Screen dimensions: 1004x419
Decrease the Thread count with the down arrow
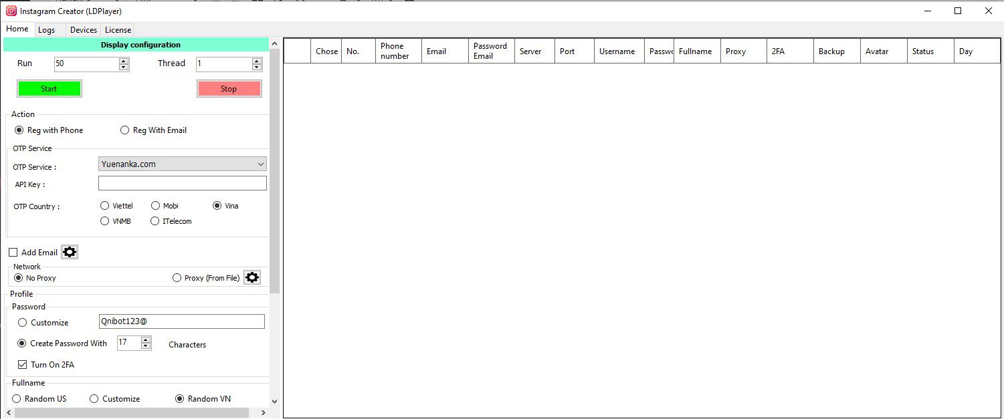(257, 67)
